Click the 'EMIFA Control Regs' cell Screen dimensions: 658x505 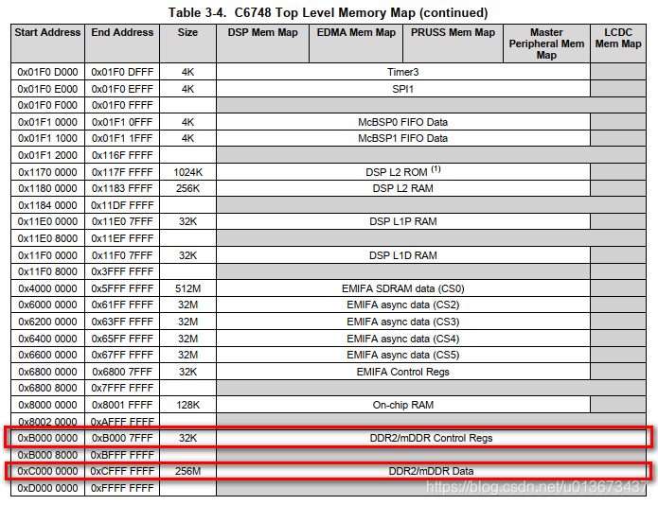pos(403,372)
